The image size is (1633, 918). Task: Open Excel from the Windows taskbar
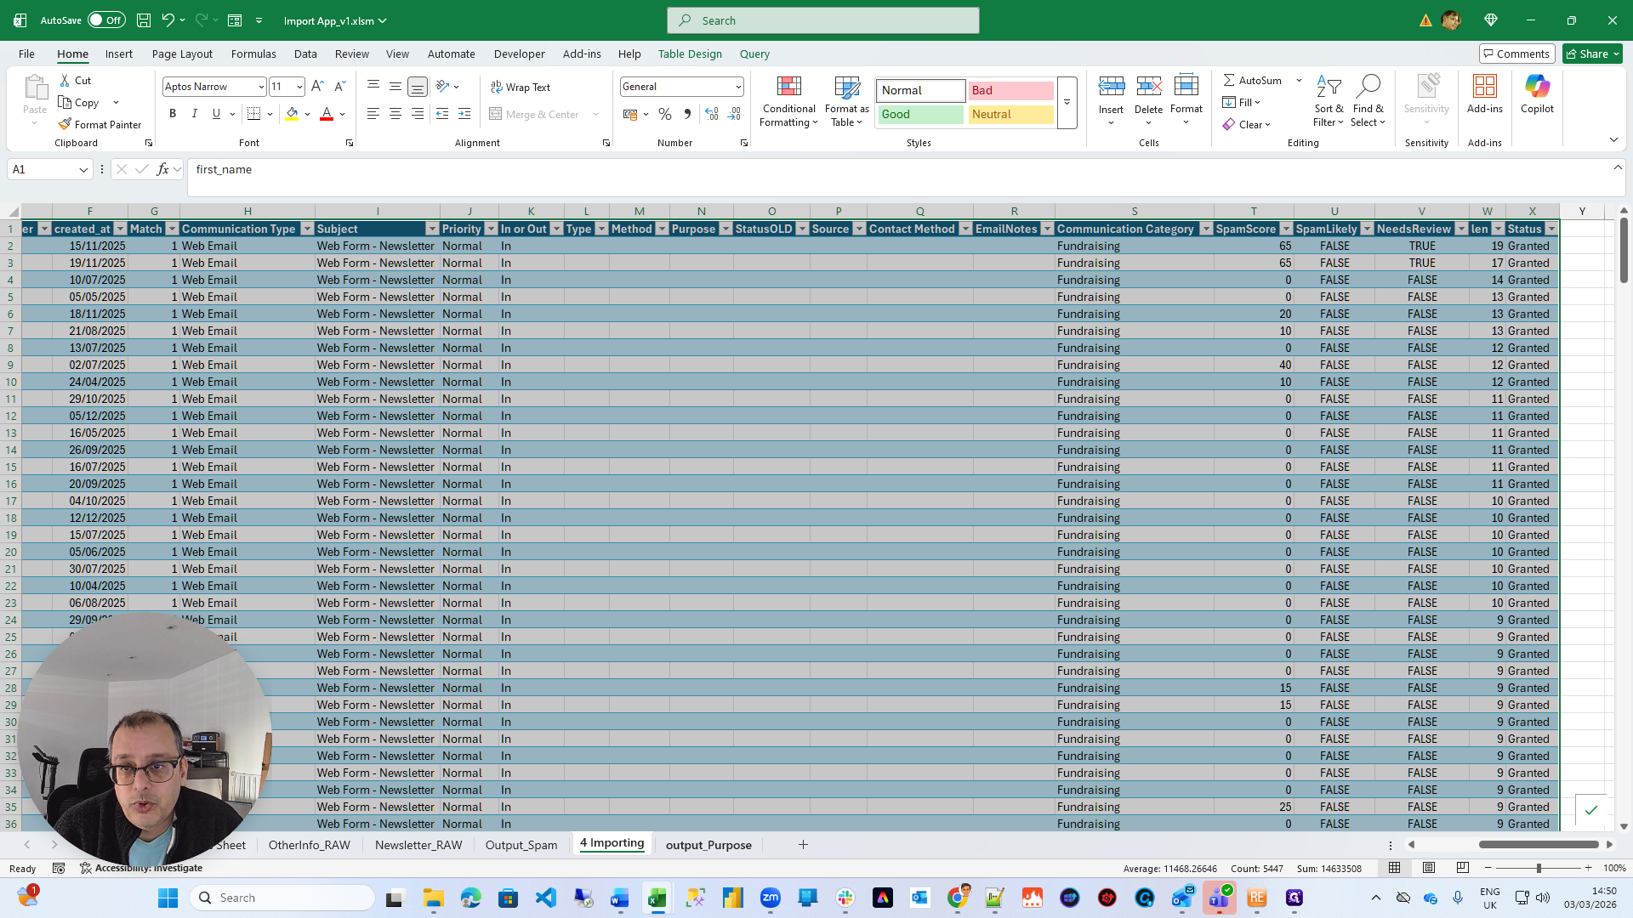click(657, 897)
